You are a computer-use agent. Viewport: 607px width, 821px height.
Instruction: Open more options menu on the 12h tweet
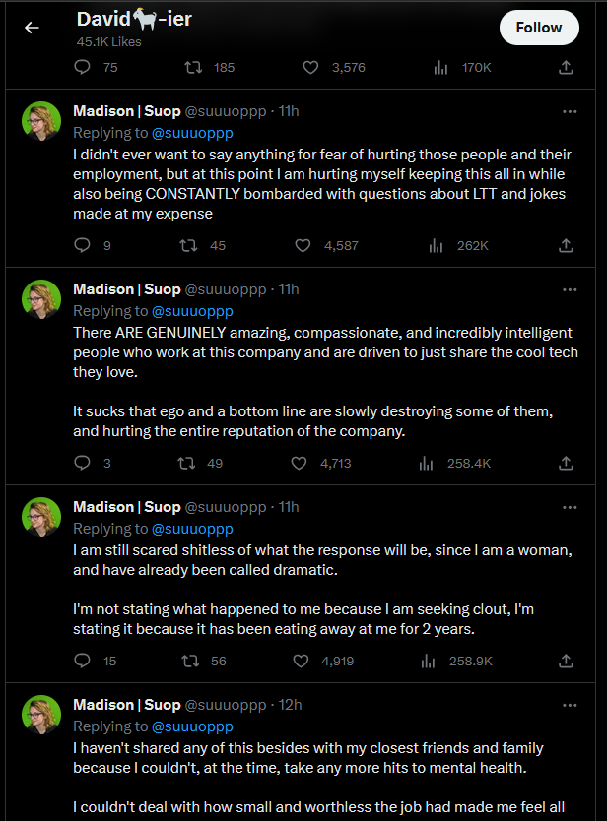pos(570,705)
